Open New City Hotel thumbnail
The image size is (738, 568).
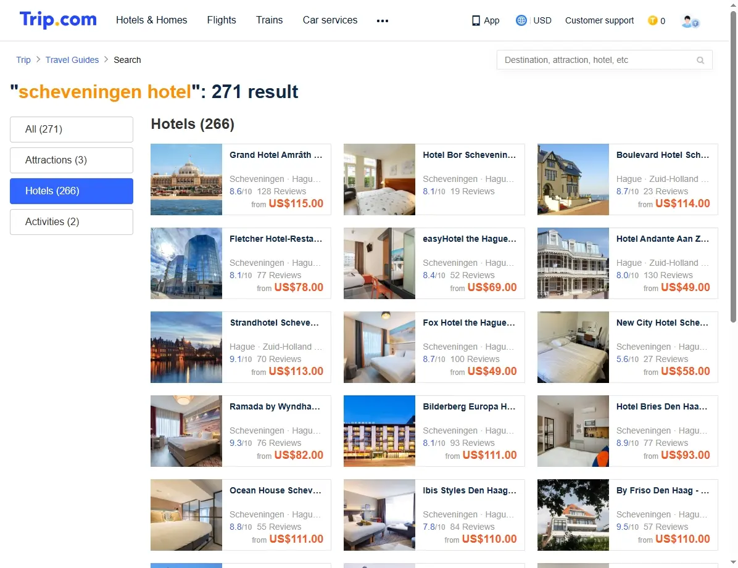pos(573,347)
